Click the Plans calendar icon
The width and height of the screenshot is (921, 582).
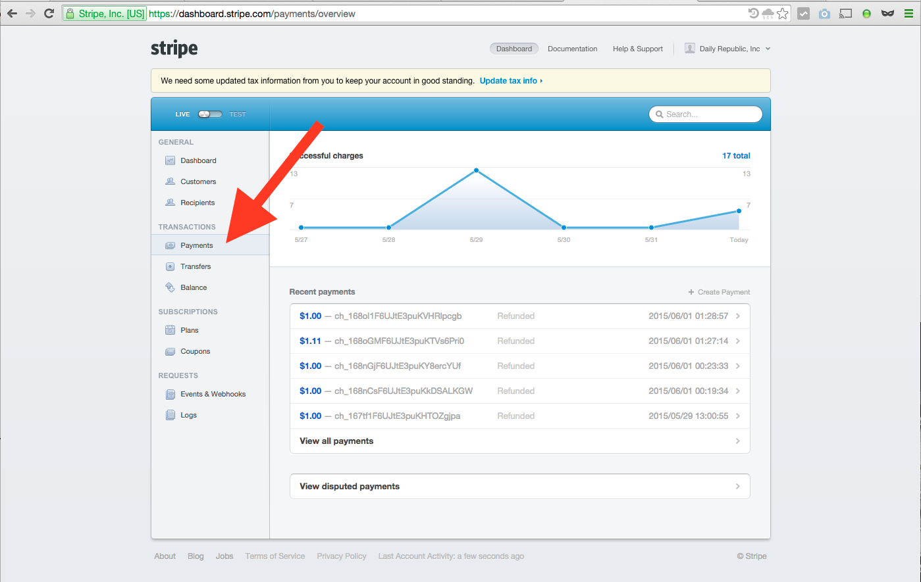tap(170, 330)
